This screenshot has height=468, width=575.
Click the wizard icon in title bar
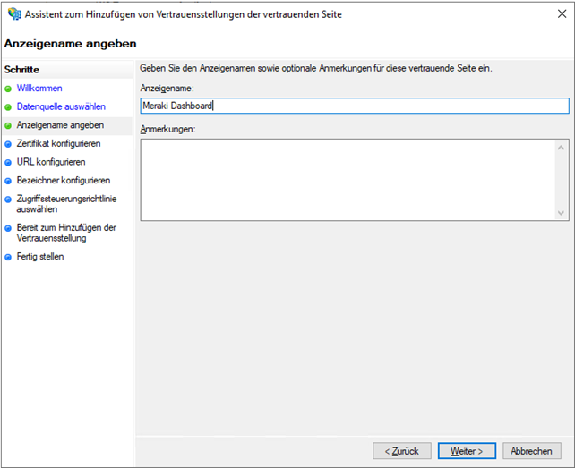14,14
